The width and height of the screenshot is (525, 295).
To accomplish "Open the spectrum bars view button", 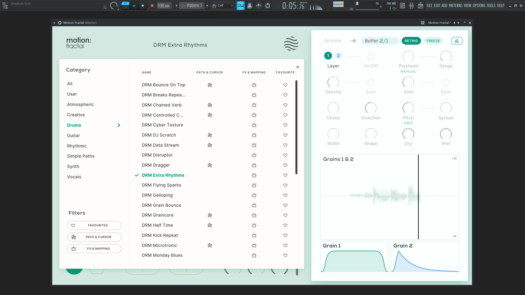I will click(457, 41).
